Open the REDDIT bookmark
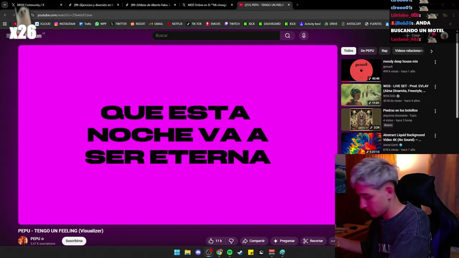 tap(138, 24)
